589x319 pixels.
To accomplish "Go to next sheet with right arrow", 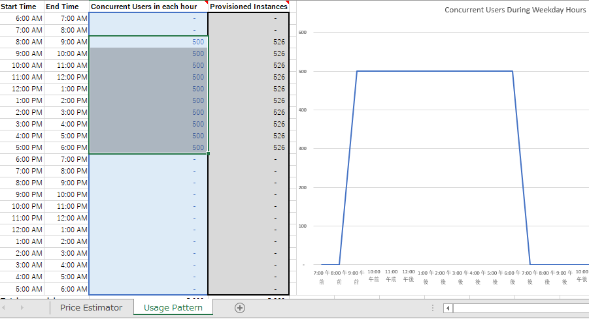I will [x=22, y=308].
